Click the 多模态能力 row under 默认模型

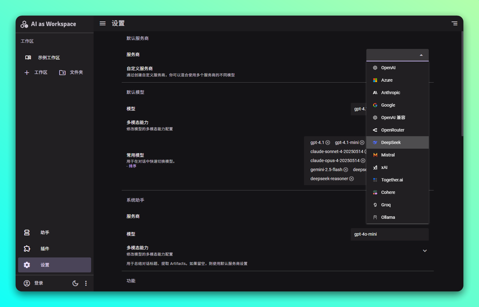point(244,125)
